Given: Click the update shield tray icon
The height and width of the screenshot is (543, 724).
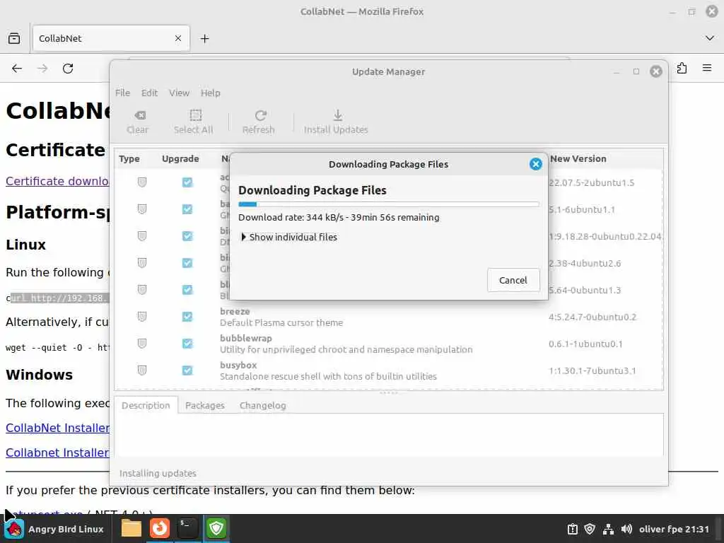Looking at the screenshot, I should click(x=590, y=529).
